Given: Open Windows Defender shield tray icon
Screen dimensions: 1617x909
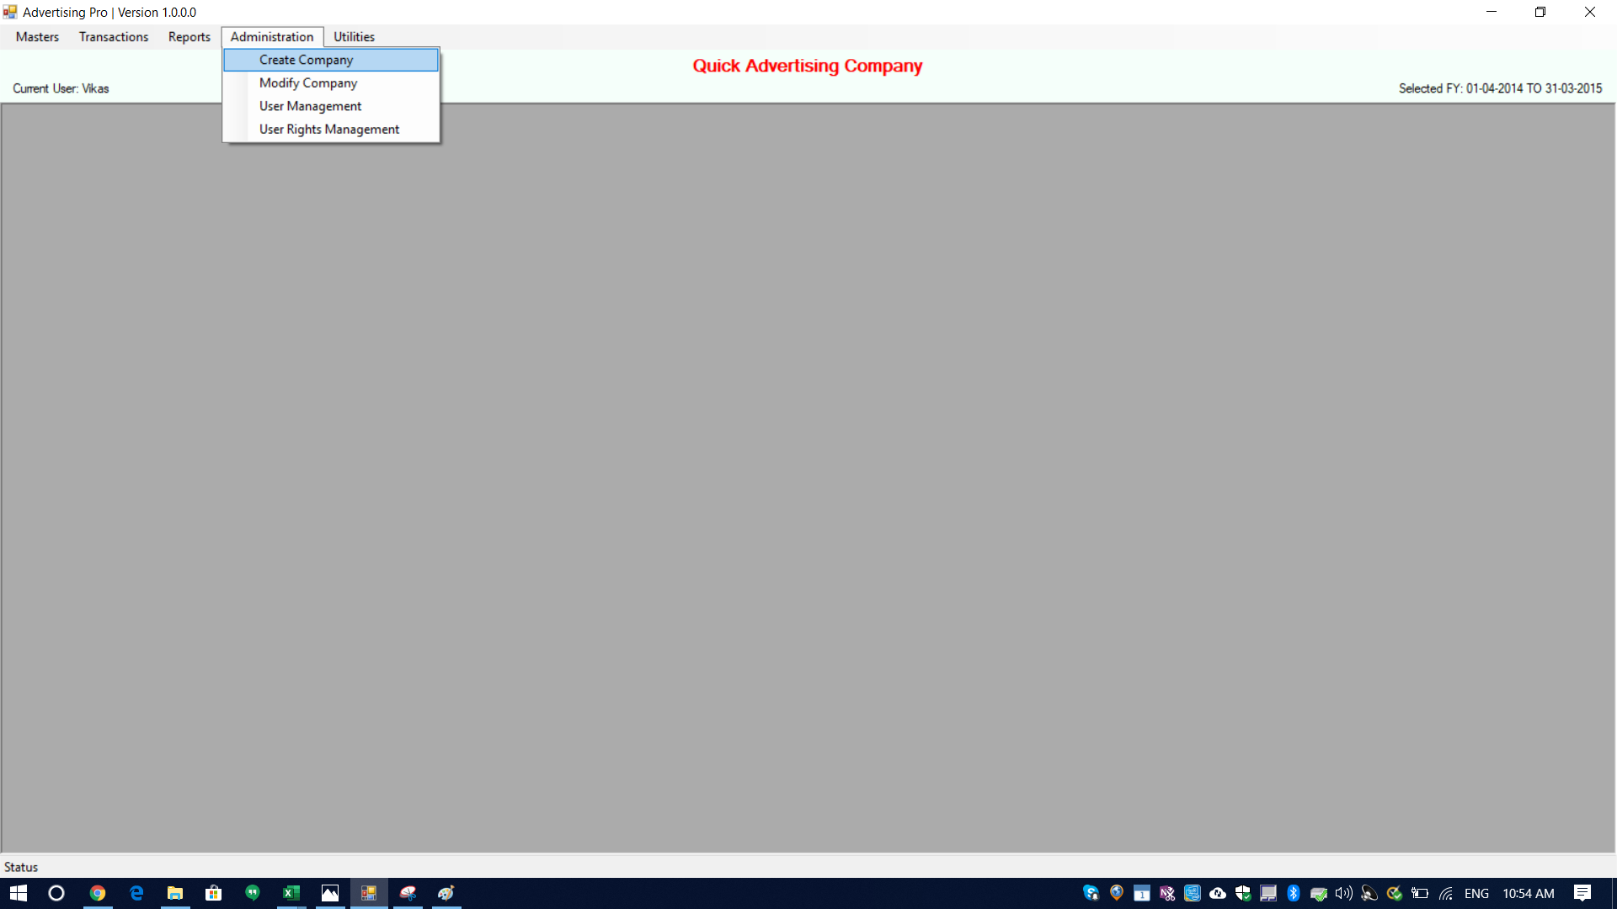Looking at the screenshot, I should [x=1243, y=893].
